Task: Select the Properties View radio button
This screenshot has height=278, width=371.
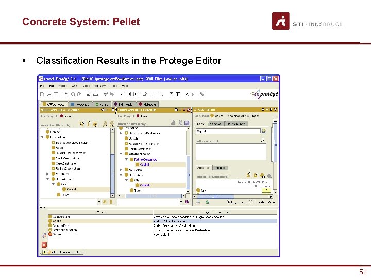Action: [251, 202]
